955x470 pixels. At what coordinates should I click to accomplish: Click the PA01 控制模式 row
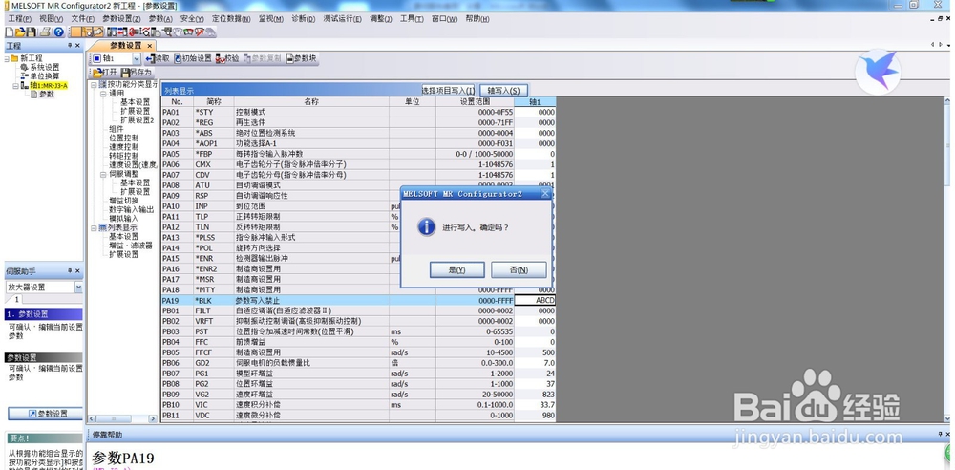358,112
